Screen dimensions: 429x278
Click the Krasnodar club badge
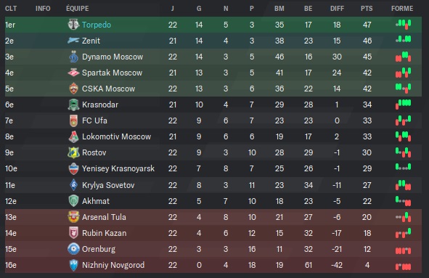(x=73, y=105)
